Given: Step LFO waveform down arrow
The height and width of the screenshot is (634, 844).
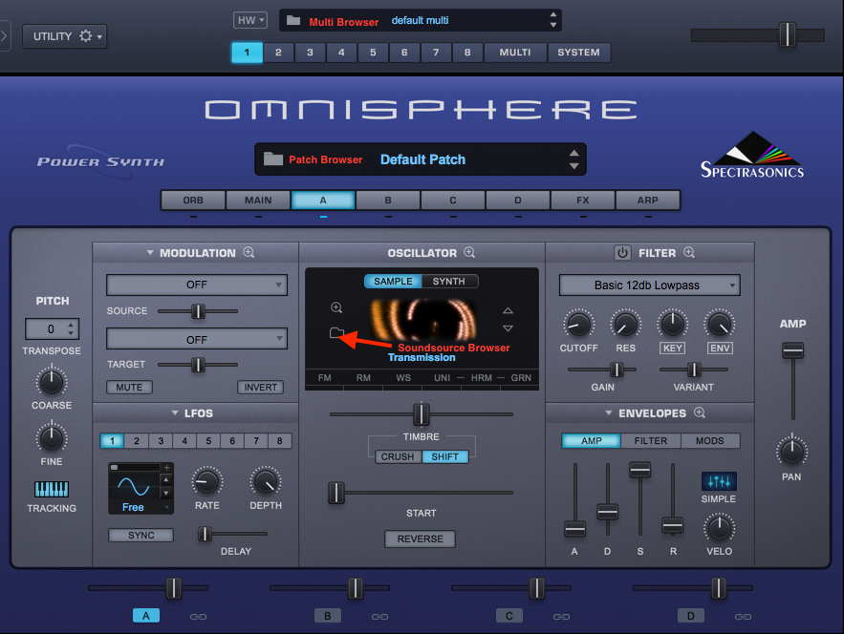Looking at the screenshot, I should tap(166, 493).
